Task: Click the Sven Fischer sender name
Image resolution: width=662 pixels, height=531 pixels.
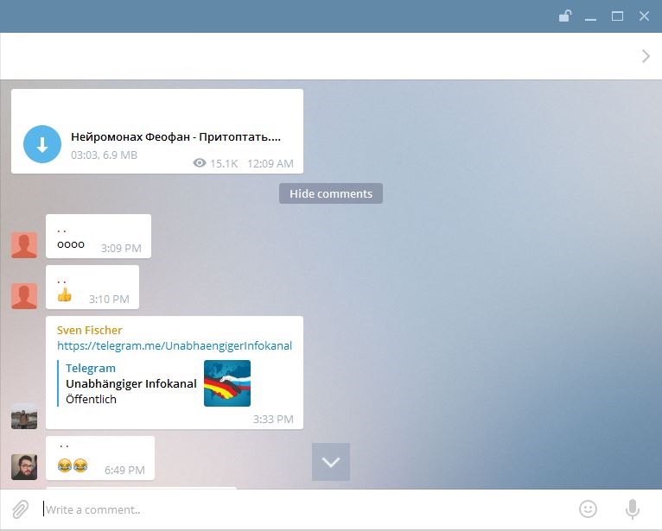Action: click(x=90, y=330)
